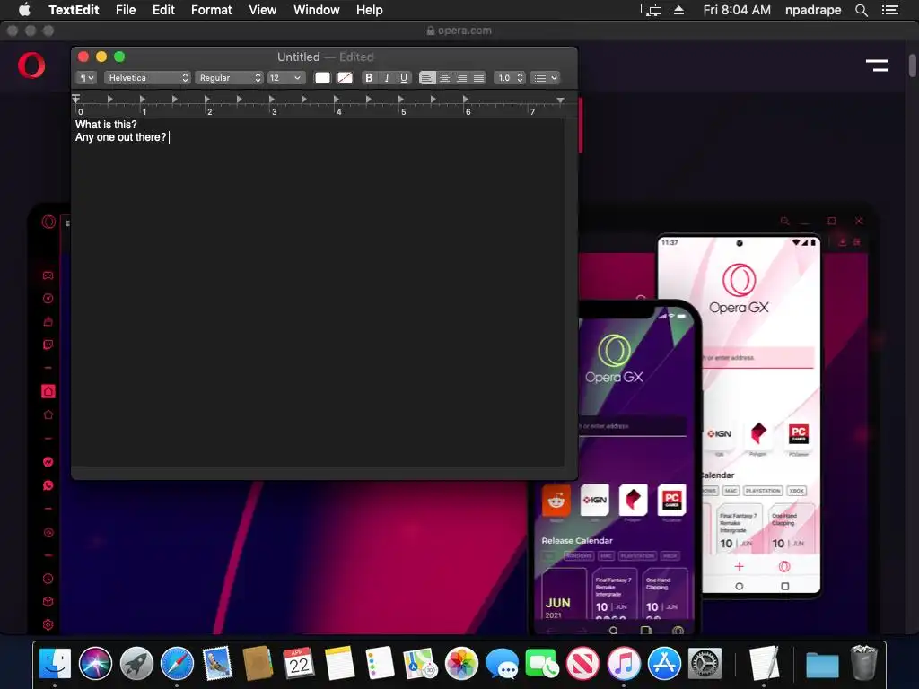Open the Helvetica font family dropdown
This screenshot has height=689, width=919.
(x=147, y=78)
